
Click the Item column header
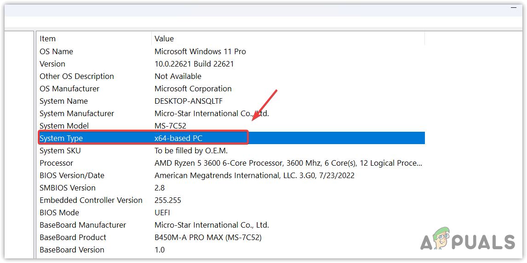[x=48, y=39]
